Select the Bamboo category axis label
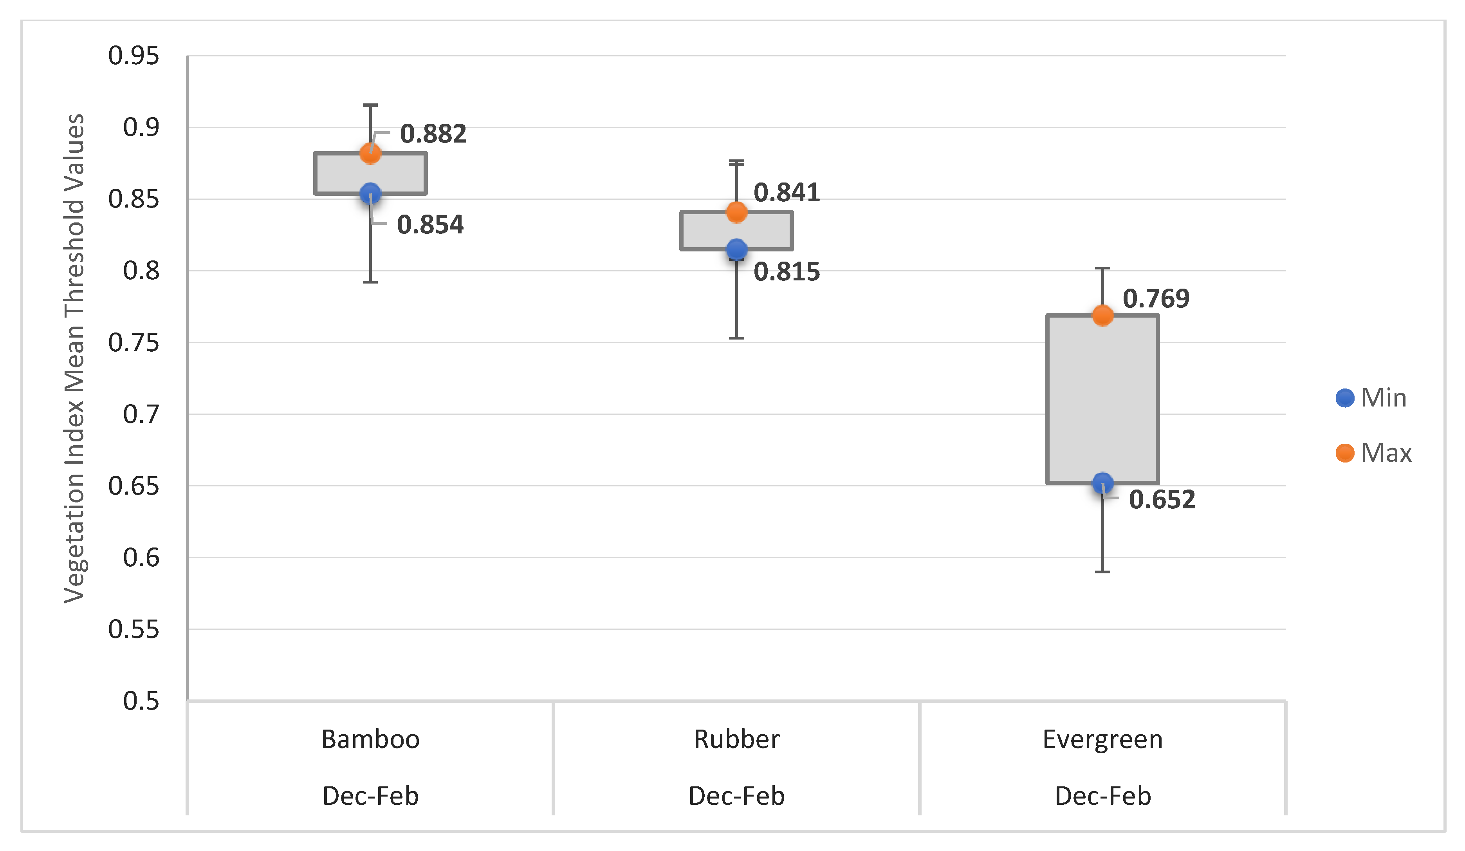1465x851 pixels. click(x=370, y=739)
